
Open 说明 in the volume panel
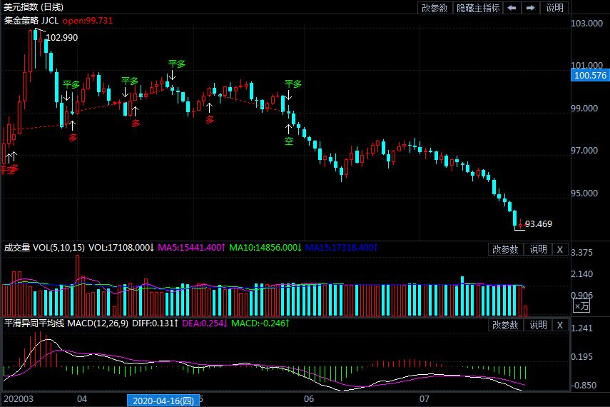pos(538,249)
